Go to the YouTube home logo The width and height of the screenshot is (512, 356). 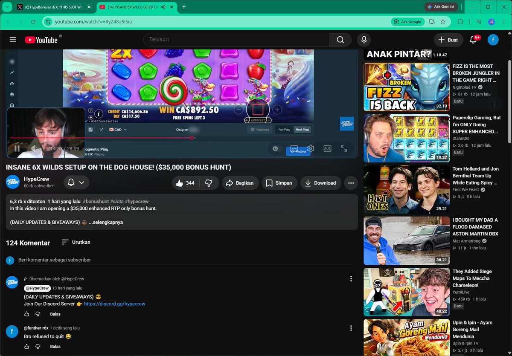coord(41,40)
